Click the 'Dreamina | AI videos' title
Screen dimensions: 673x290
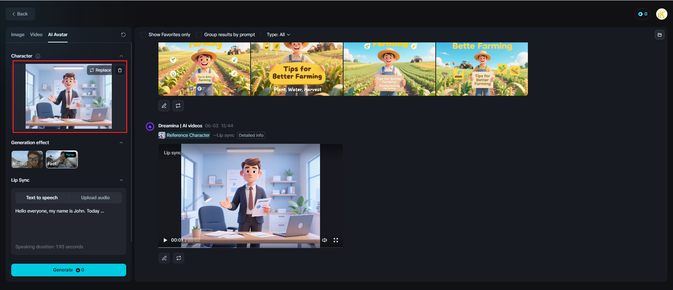[x=180, y=126]
